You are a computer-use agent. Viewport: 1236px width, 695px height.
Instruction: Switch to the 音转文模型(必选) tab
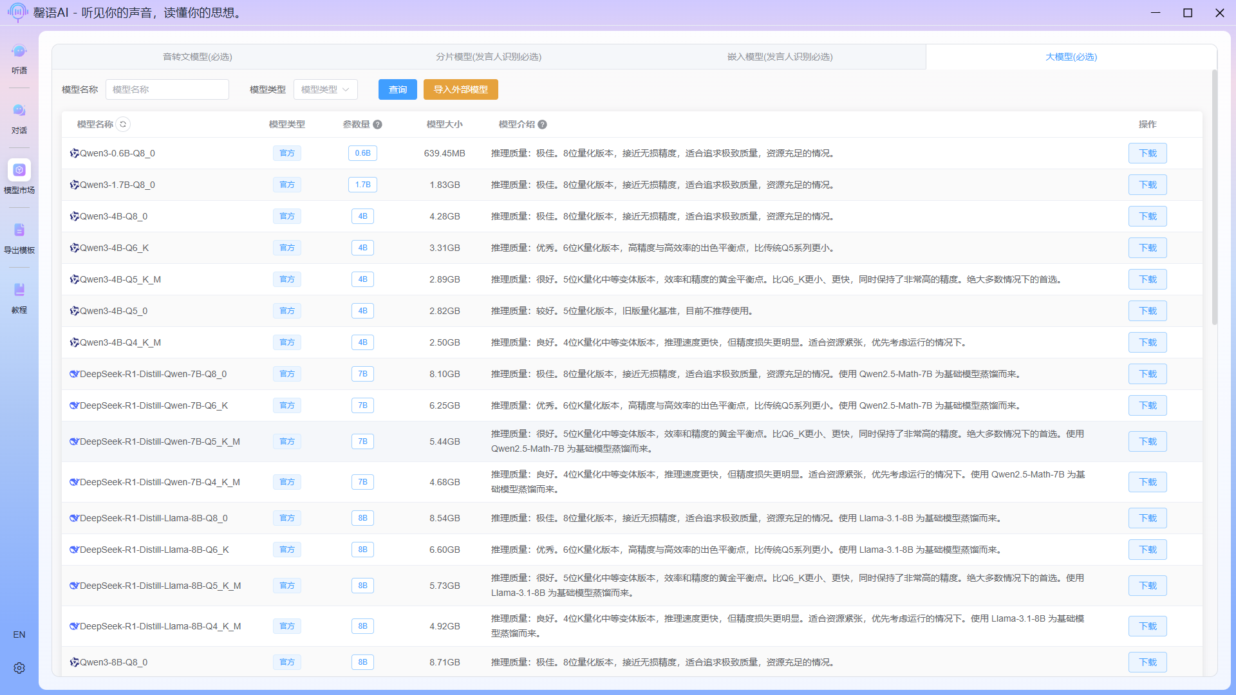click(x=198, y=57)
